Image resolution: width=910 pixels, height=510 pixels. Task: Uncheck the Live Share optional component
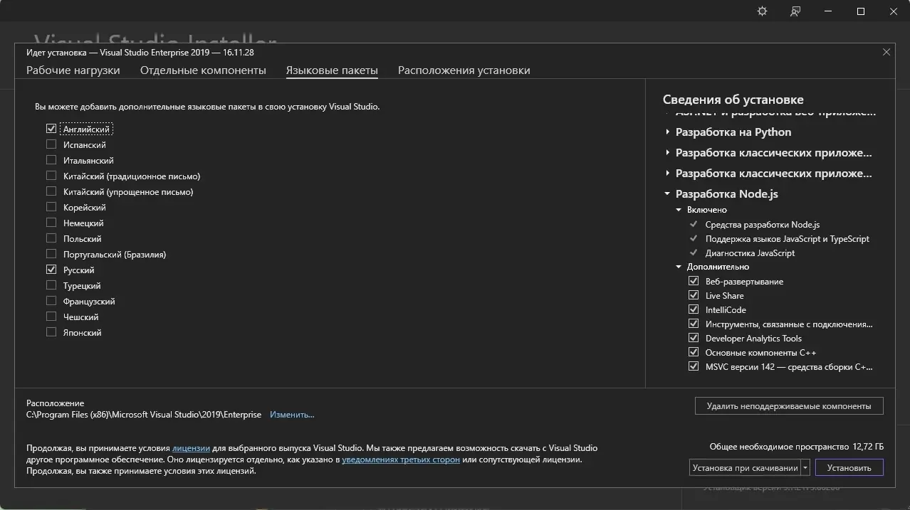click(694, 296)
